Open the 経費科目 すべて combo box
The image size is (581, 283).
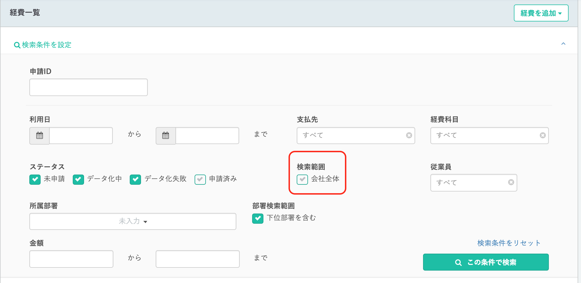coord(489,136)
